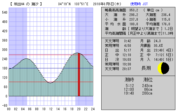Viewport: 178px width, 112px height.
Task: Click the 平均高潮間隔 value 11.3時
Action: tap(168, 33)
